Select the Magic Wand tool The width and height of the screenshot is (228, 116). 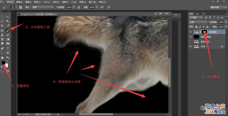(8, 21)
